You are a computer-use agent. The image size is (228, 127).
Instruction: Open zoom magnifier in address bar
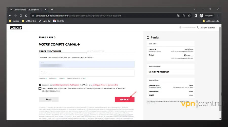[x=184, y=15]
